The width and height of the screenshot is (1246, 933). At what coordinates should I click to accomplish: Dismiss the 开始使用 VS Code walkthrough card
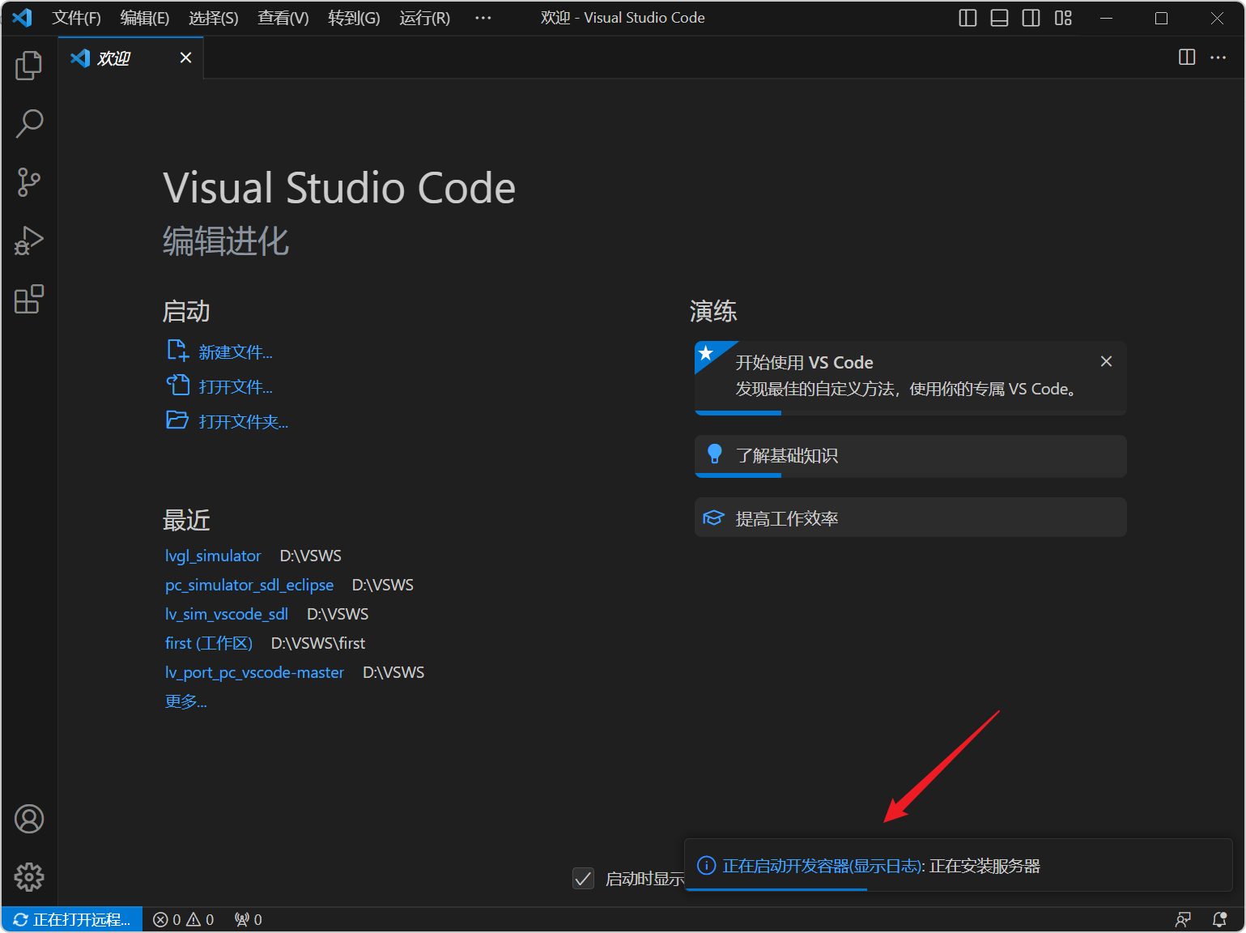click(1106, 361)
